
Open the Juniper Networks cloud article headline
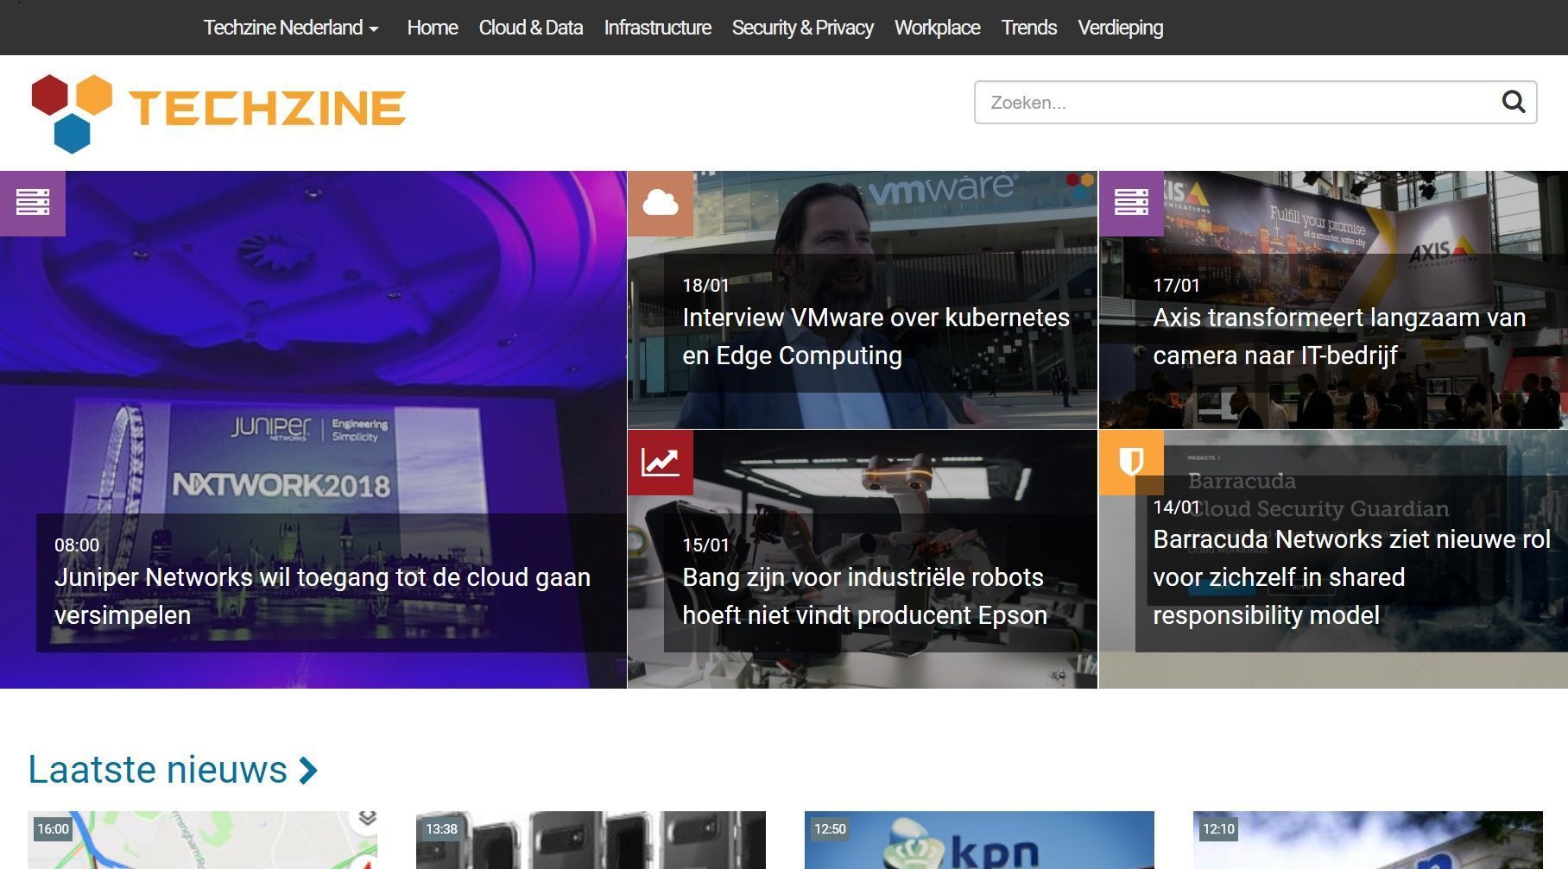[x=323, y=596]
